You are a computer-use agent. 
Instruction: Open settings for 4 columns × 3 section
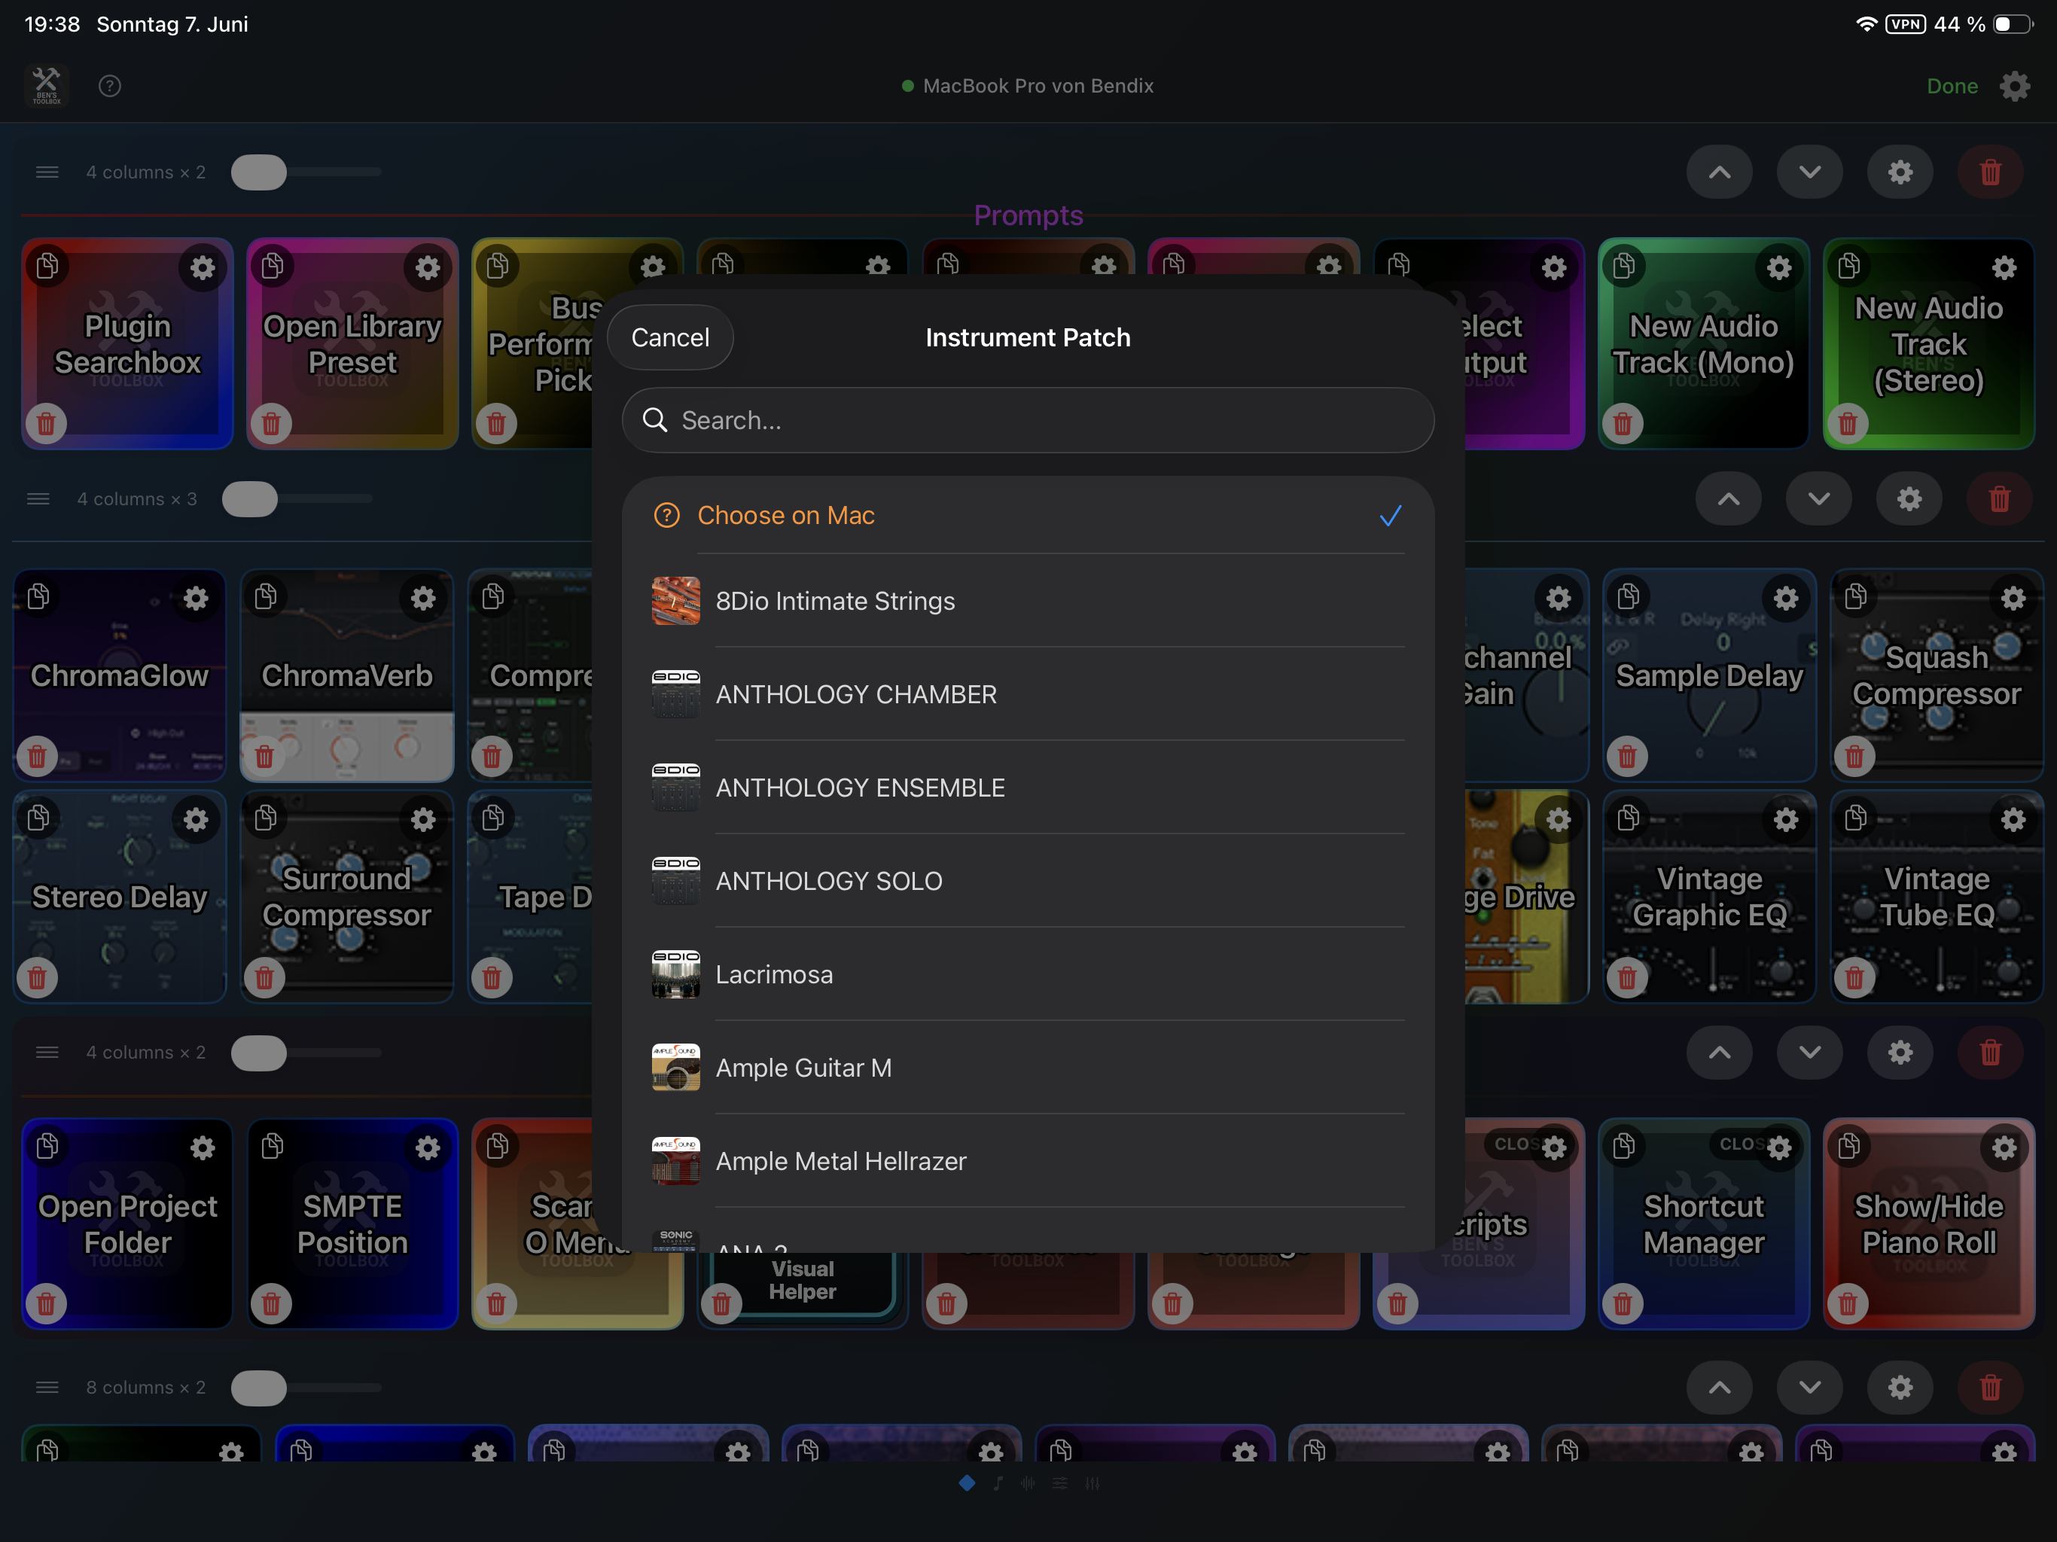coord(1908,499)
